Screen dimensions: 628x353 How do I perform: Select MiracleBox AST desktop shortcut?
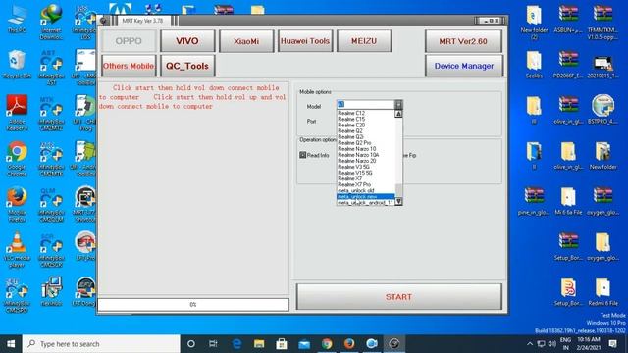[x=51, y=68]
